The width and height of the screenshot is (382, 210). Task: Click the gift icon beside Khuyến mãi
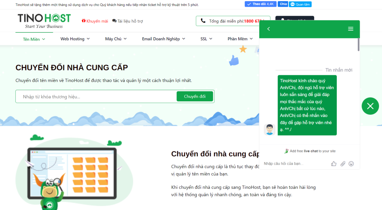point(84,21)
